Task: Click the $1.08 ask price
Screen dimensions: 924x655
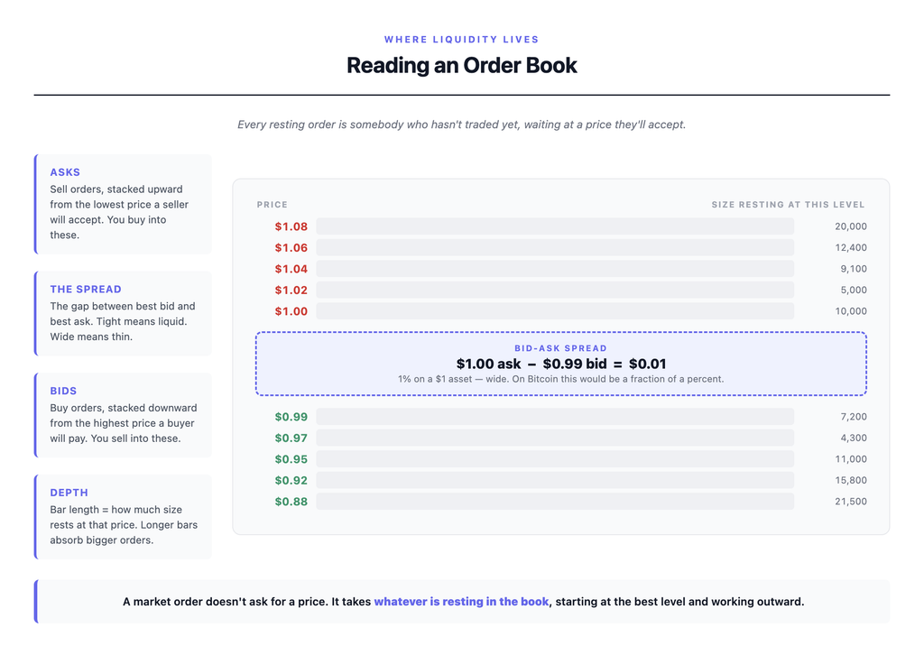Action: click(x=291, y=226)
